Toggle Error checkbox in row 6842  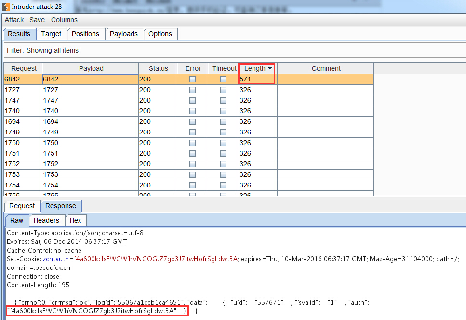coord(193,79)
